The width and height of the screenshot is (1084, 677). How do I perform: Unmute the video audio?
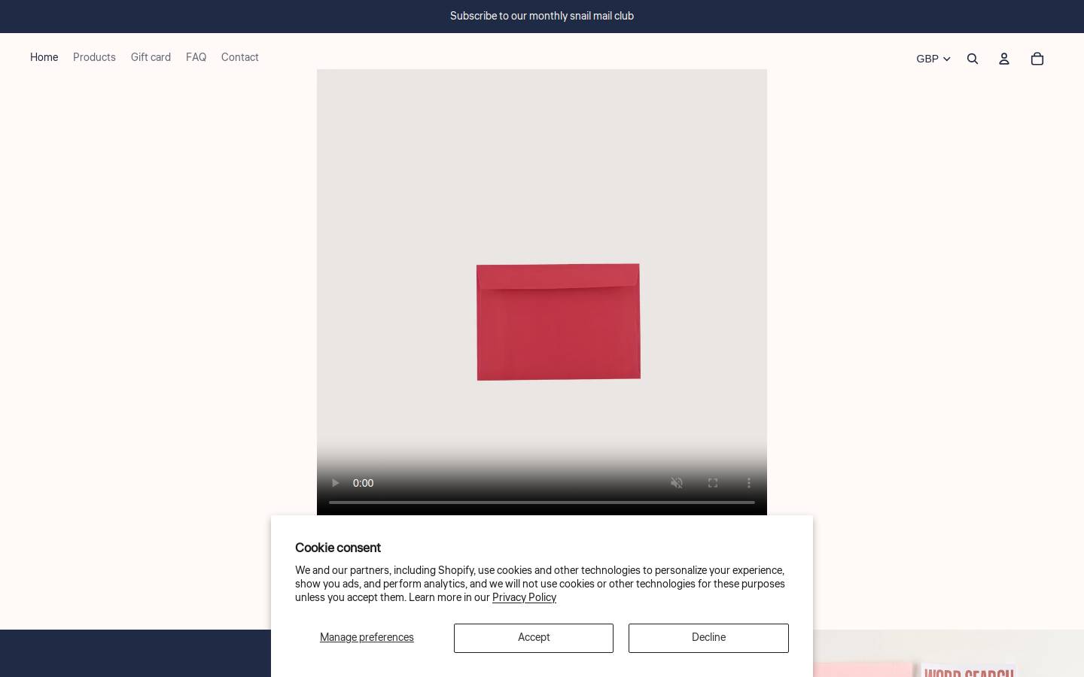tap(677, 483)
